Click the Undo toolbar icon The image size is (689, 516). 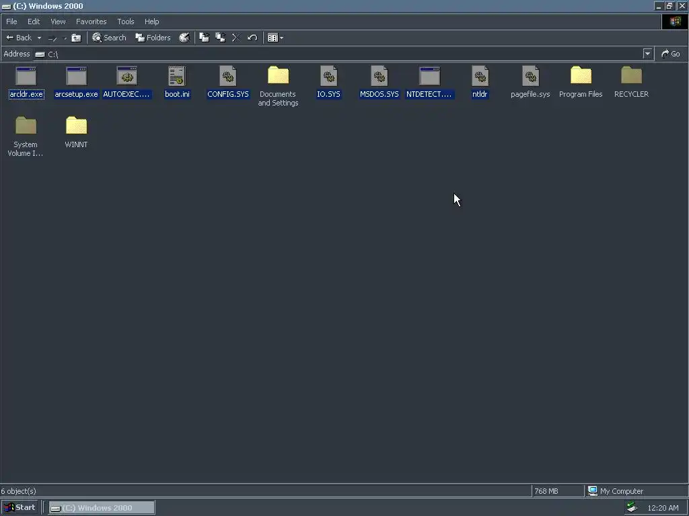pyautogui.click(x=252, y=38)
